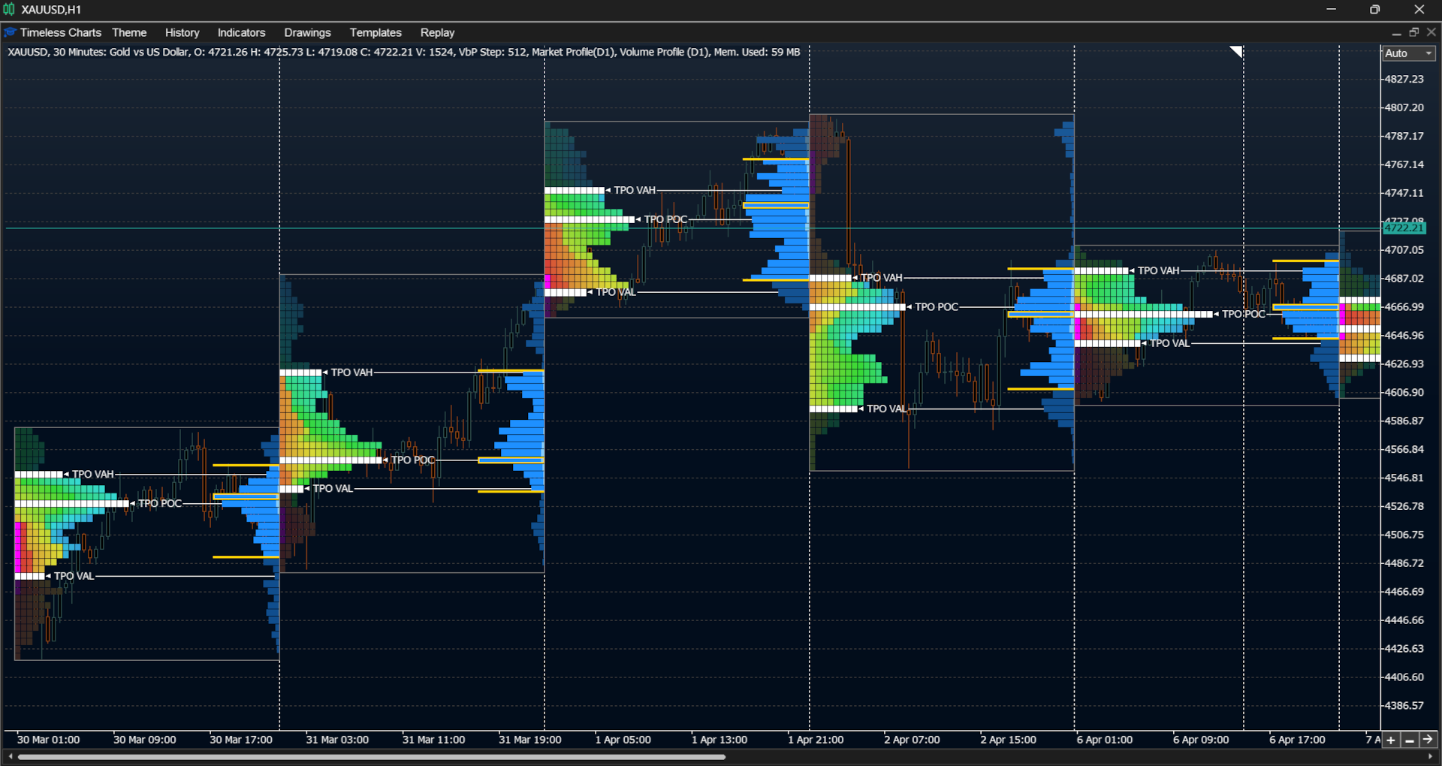The image size is (1442, 766).
Task: Click the 31 Mar 11:00 time label
Action: point(434,740)
